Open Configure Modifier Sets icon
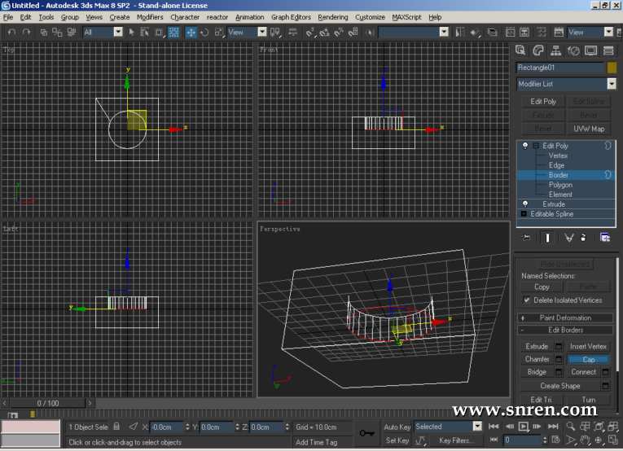The height and width of the screenshot is (451, 623). (605, 238)
